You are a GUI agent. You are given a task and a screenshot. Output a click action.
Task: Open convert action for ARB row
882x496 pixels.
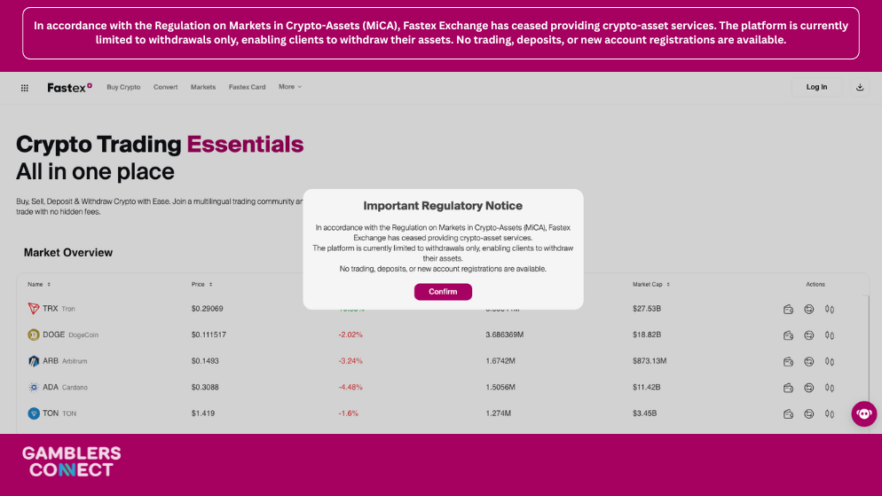point(809,362)
